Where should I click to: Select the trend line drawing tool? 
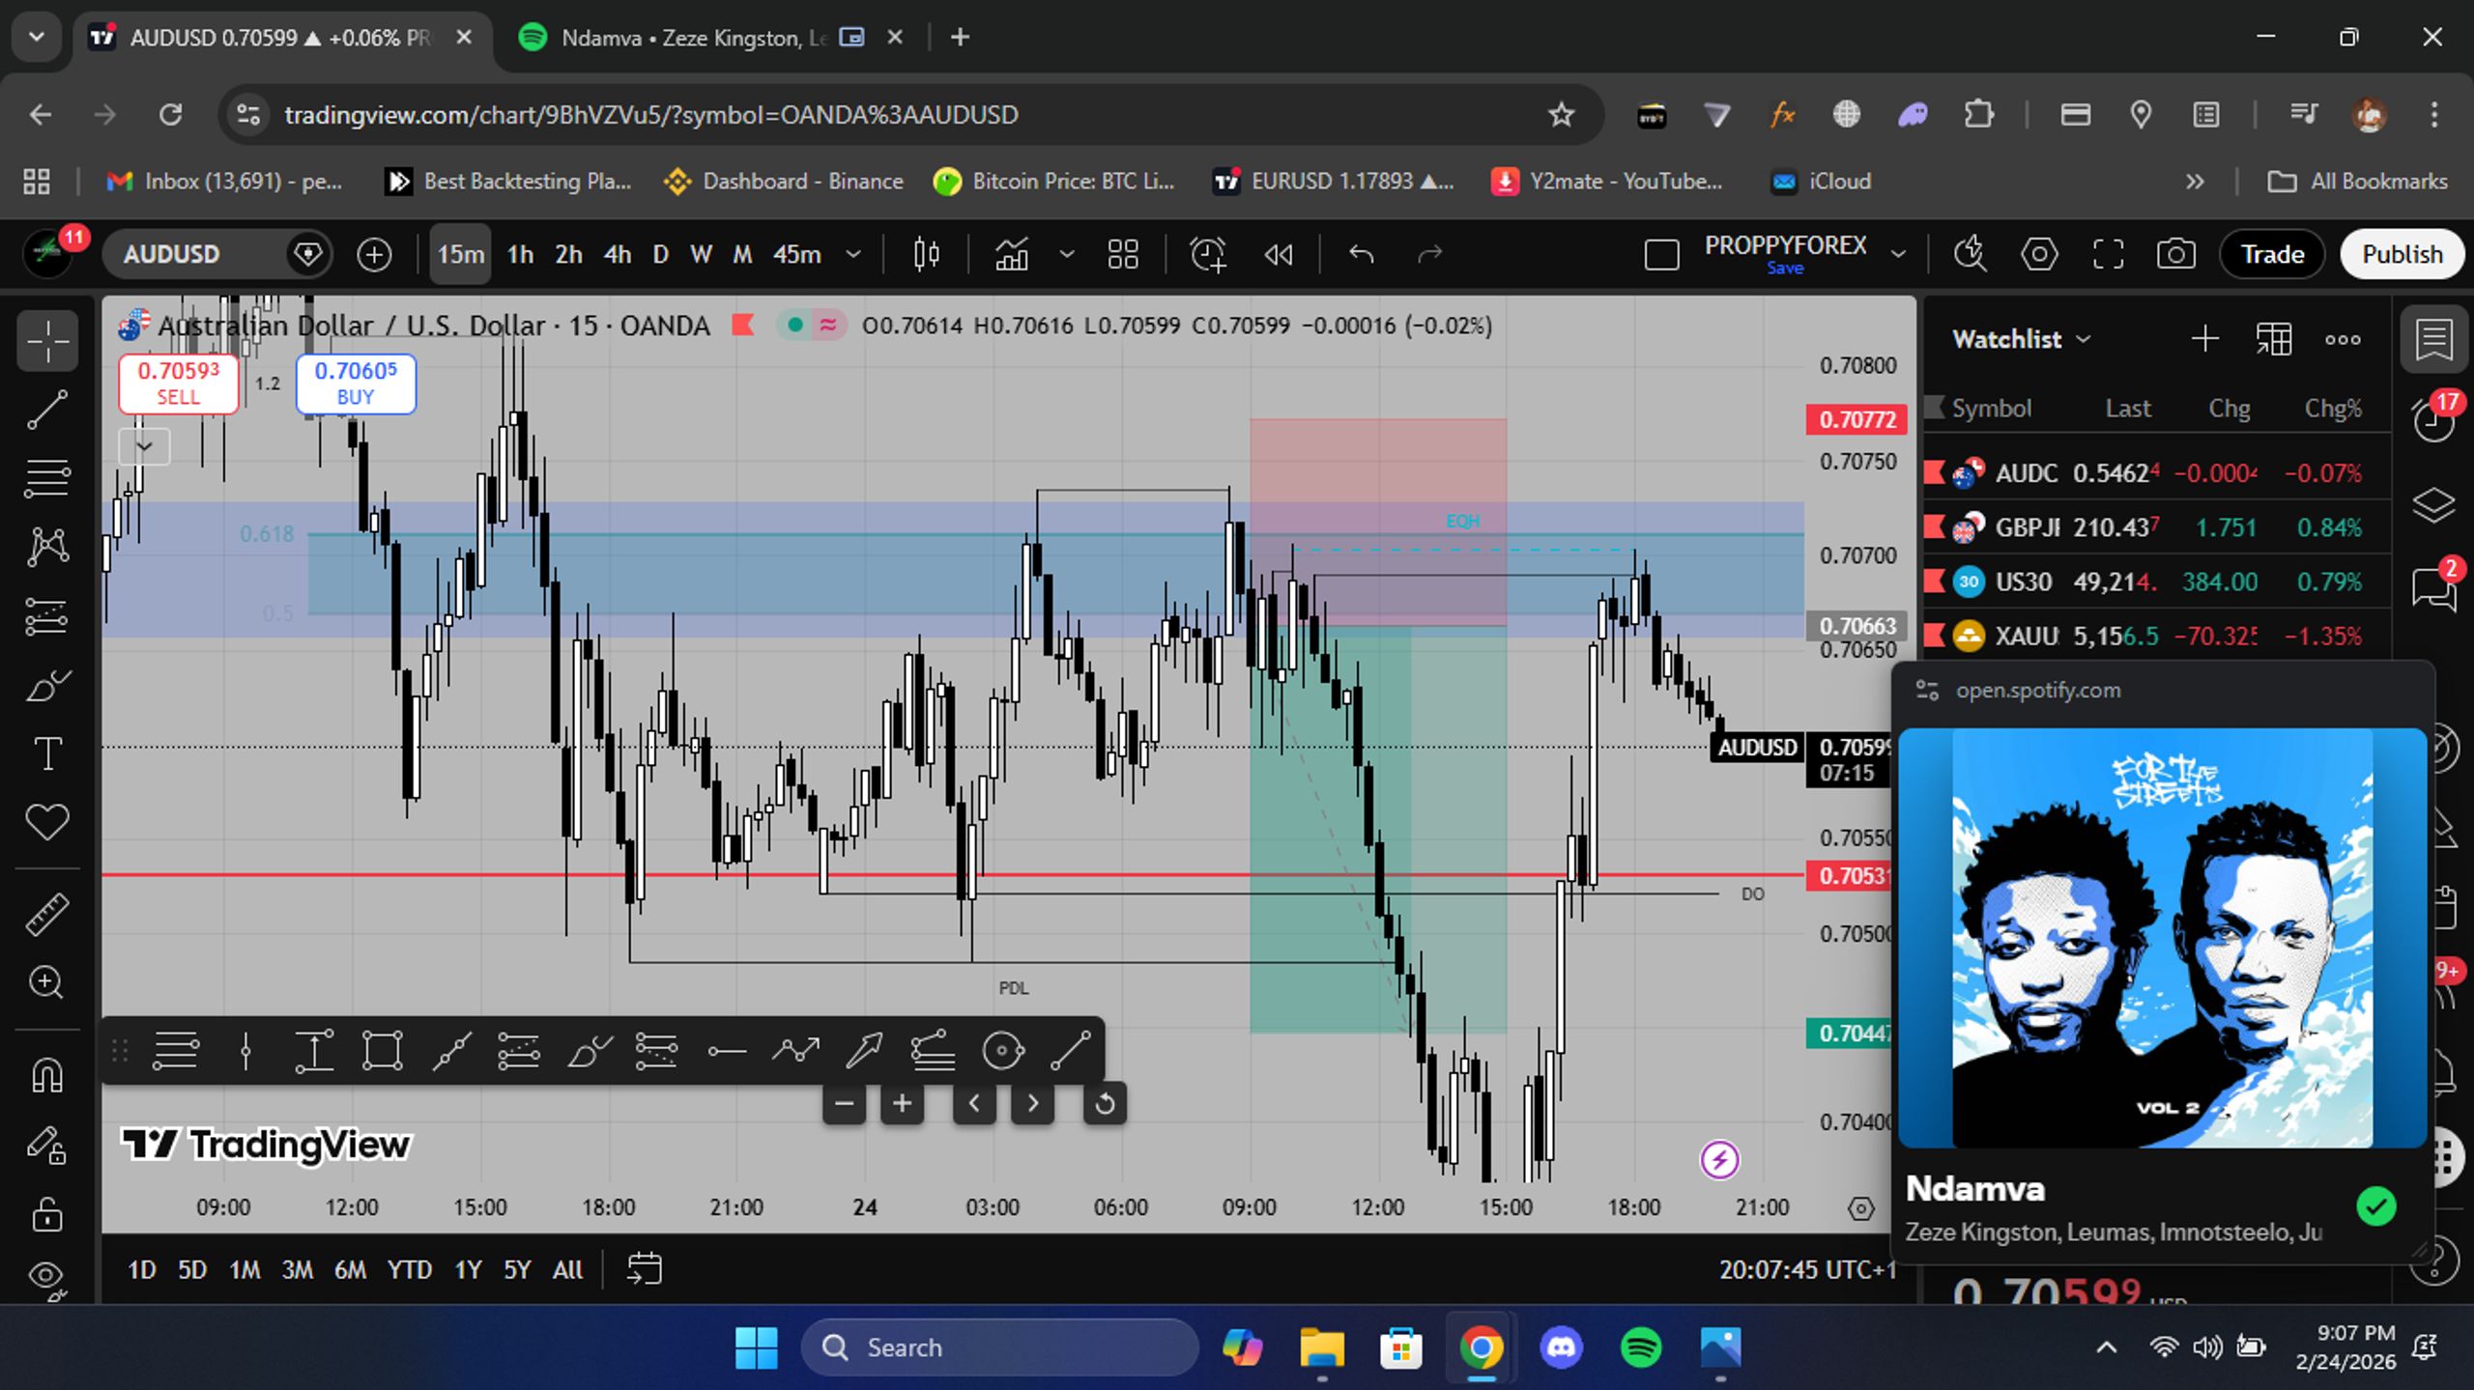pos(46,410)
